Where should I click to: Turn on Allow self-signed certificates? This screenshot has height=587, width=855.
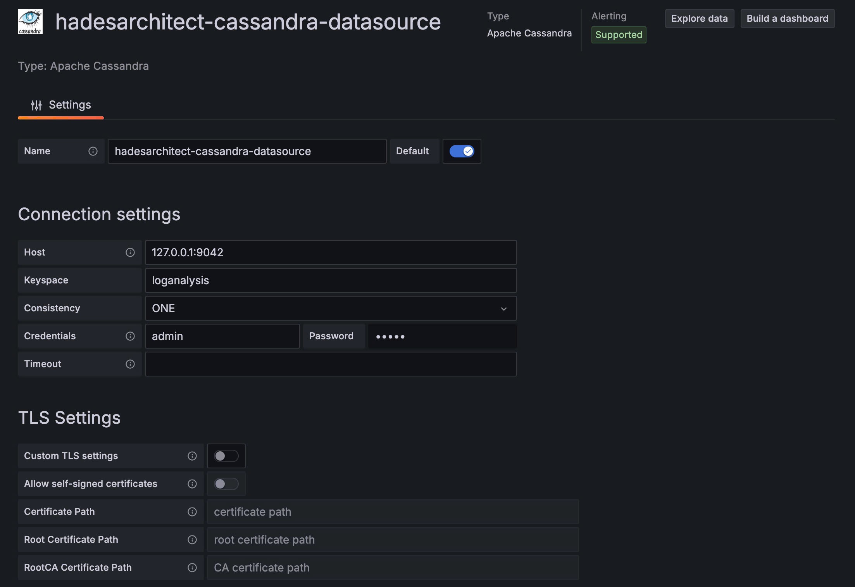[226, 484]
